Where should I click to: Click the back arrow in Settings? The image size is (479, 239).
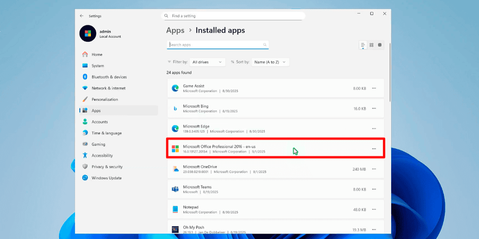pyautogui.click(x=82, y=16)
